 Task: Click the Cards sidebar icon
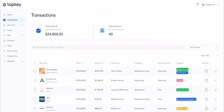tap(4, 30)
